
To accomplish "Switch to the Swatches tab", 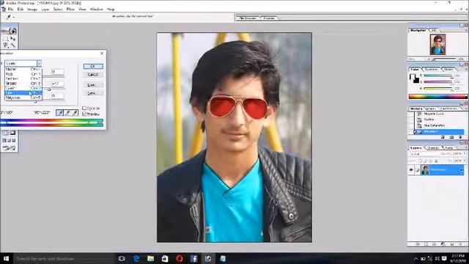I will click(x=432, y=69).
